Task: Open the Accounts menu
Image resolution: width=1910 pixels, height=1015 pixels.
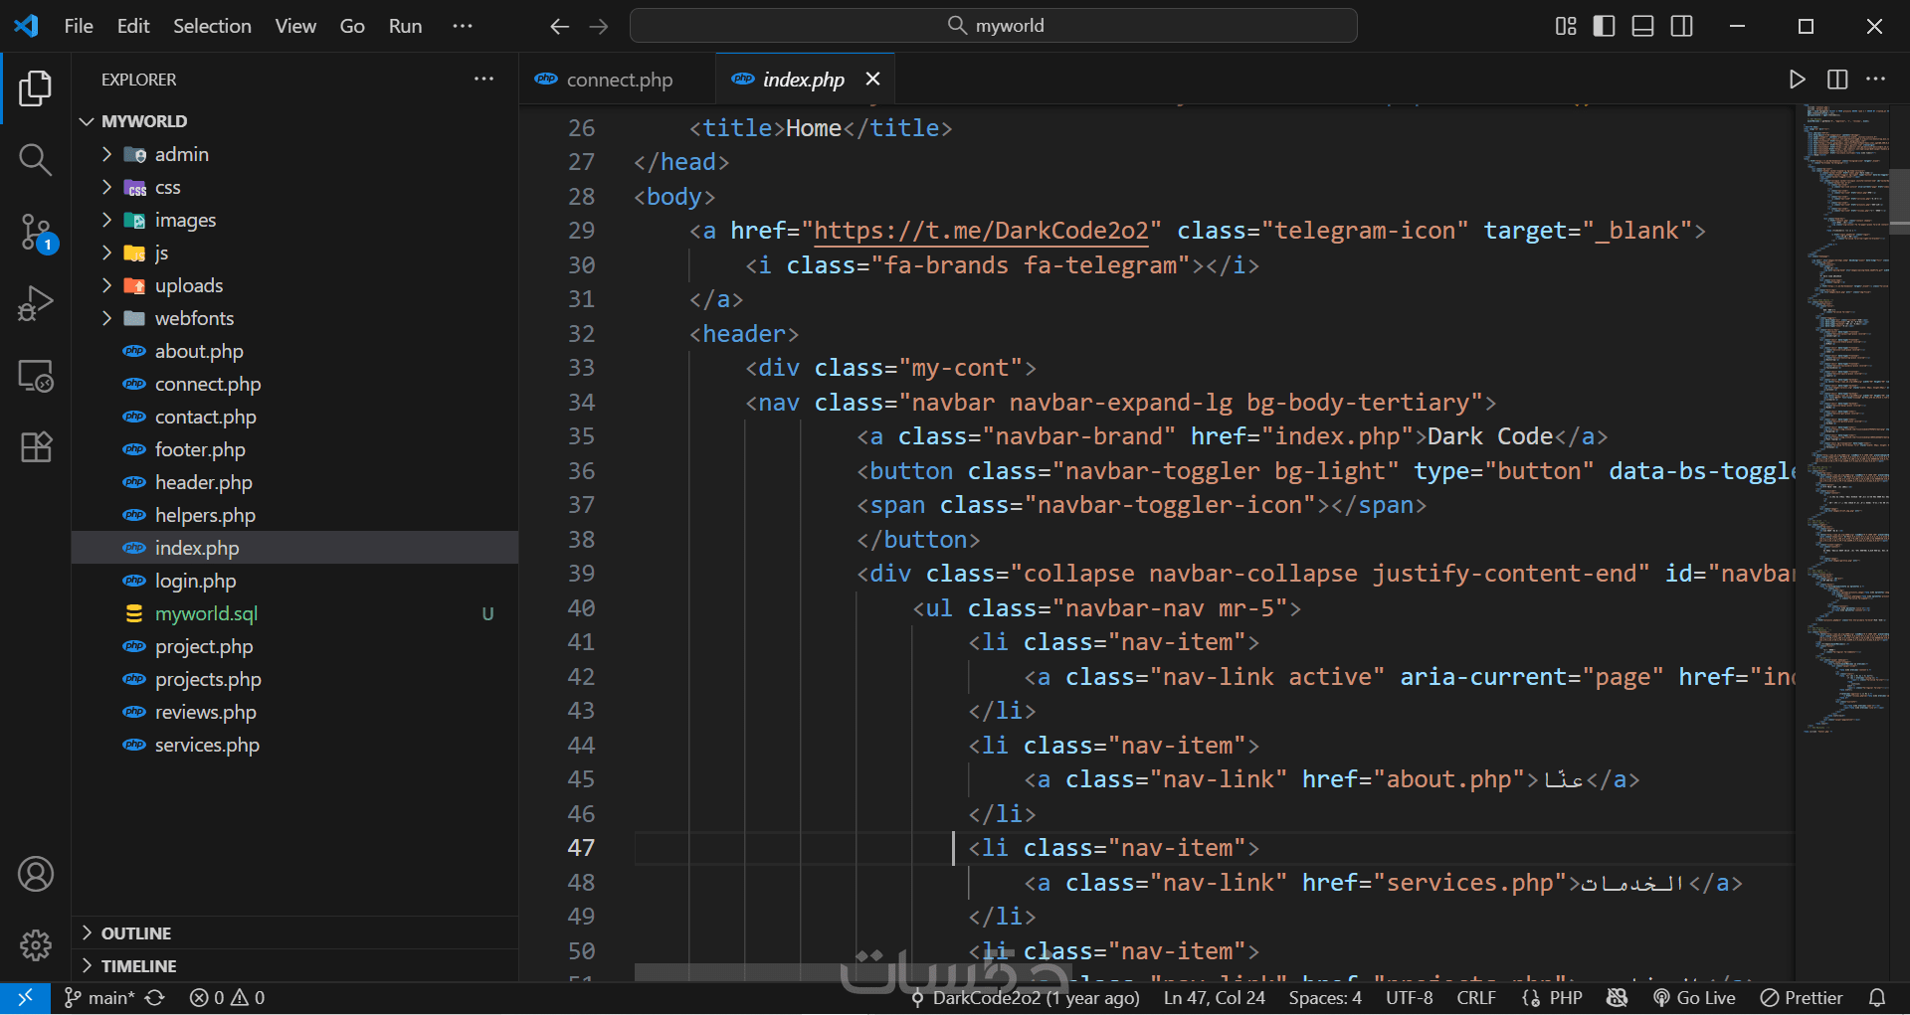Action: point(36,874)
